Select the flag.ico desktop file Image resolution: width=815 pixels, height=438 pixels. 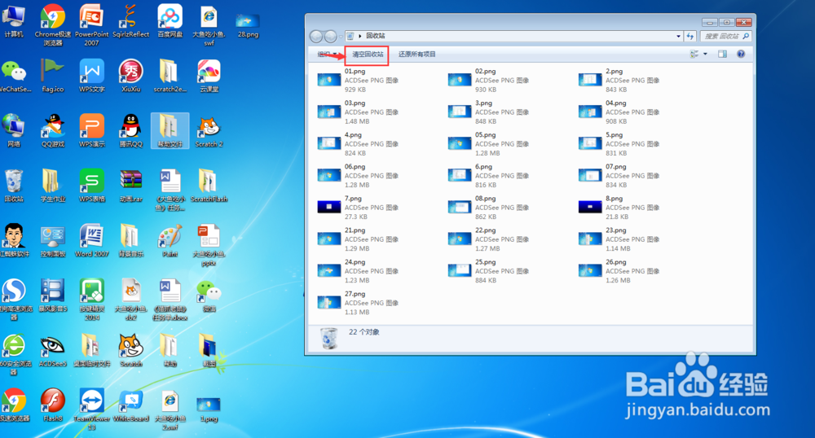tap(52, 75)
